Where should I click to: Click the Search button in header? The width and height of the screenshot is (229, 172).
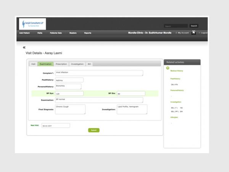click(x=194, y=26)
